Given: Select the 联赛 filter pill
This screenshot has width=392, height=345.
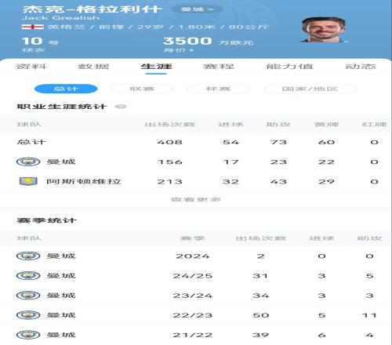Looking at the screenshot, I should pos(142,89).
